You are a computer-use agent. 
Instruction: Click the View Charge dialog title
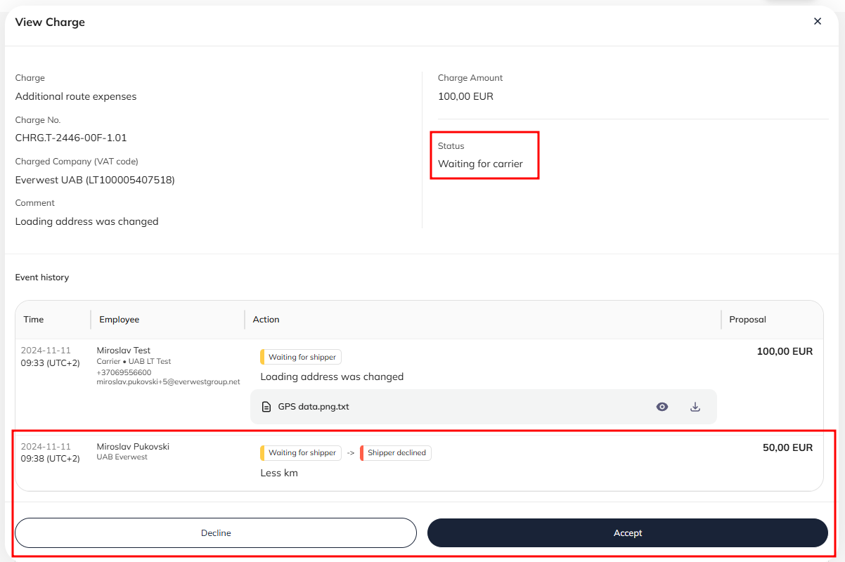pyautogui.click(x=50, y=22)
